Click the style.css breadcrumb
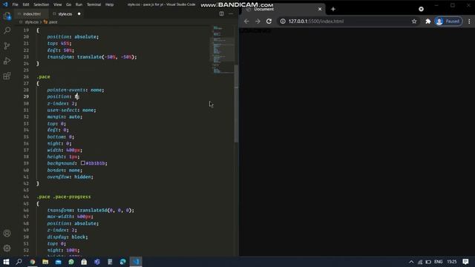475x267 pixels. [31, 22]
